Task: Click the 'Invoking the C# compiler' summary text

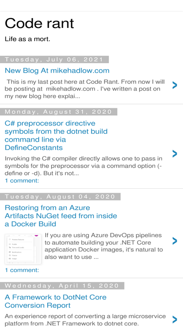Action: click(x=83, y=166)
